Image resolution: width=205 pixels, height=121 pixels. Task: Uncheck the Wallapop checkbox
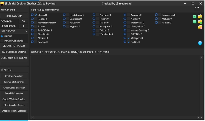pyautogui.click(x=129, y=38)
